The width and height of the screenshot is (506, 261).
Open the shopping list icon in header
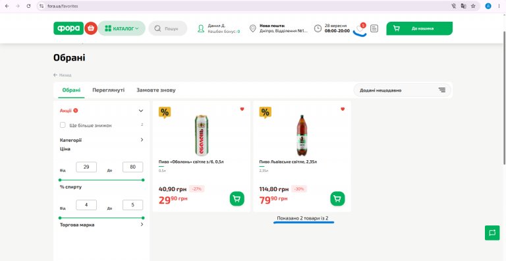[x=374, y=28]
